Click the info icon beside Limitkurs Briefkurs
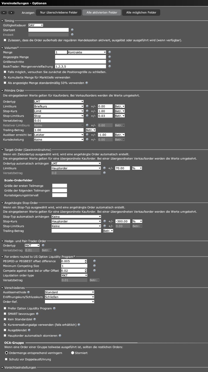The height and width of the screenshot is (372, 208). (87, 106)
